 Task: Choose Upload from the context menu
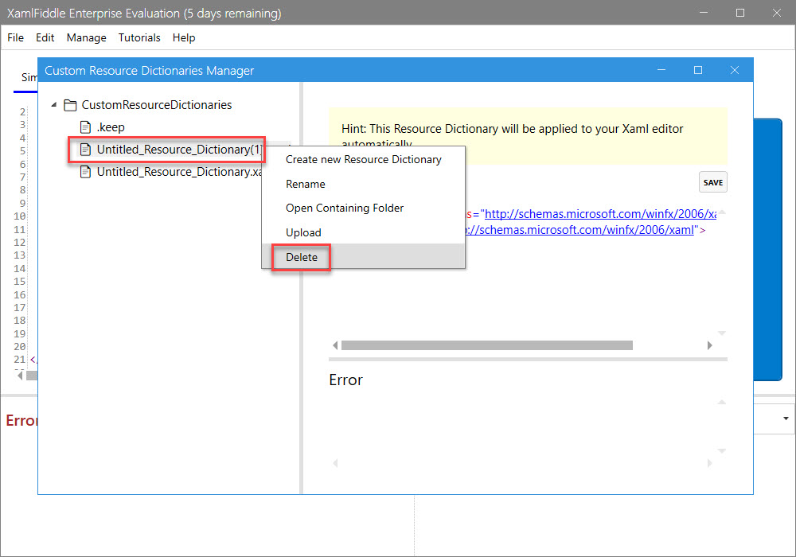(363, 232)
